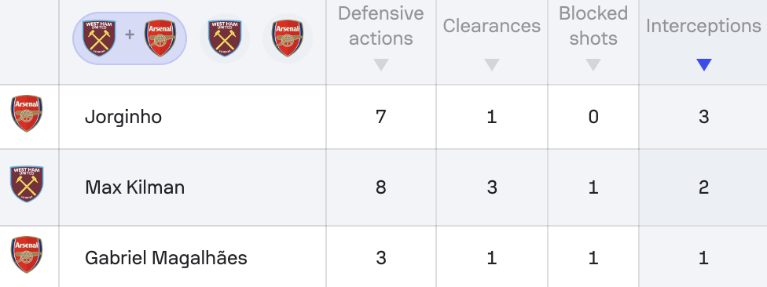This screenshot has width=767, height=287.
Task: Open Max Kilman player name
Action: (x=135, y=187)
